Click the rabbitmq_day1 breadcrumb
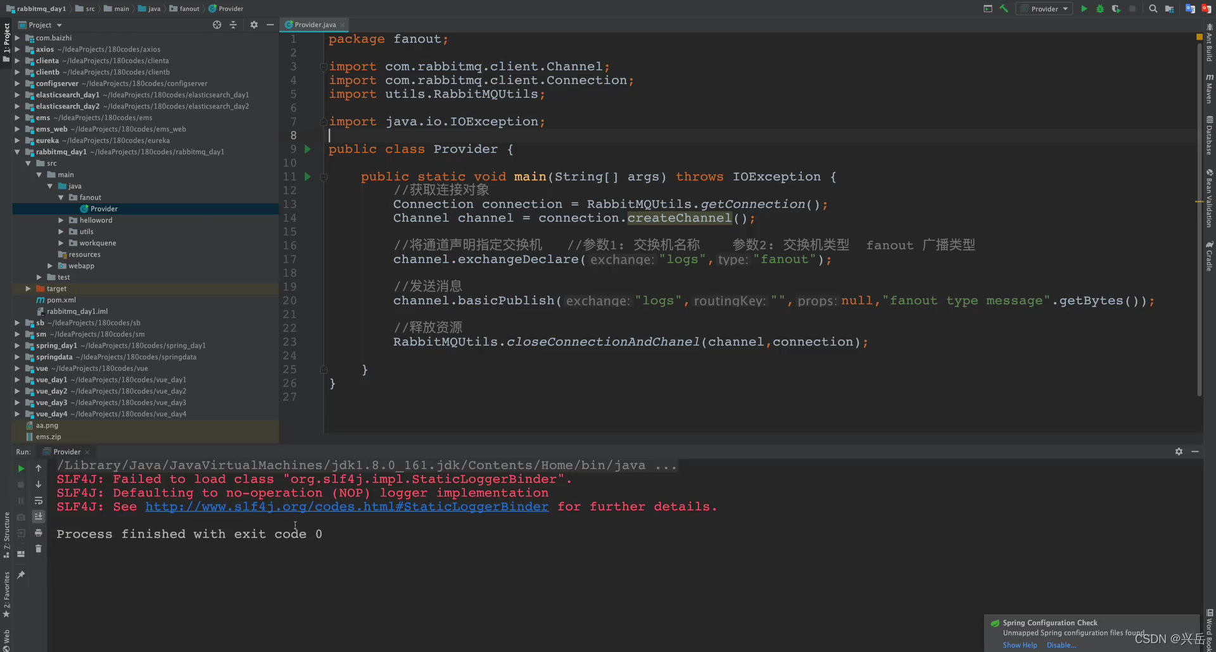 [x=36, y=9]
